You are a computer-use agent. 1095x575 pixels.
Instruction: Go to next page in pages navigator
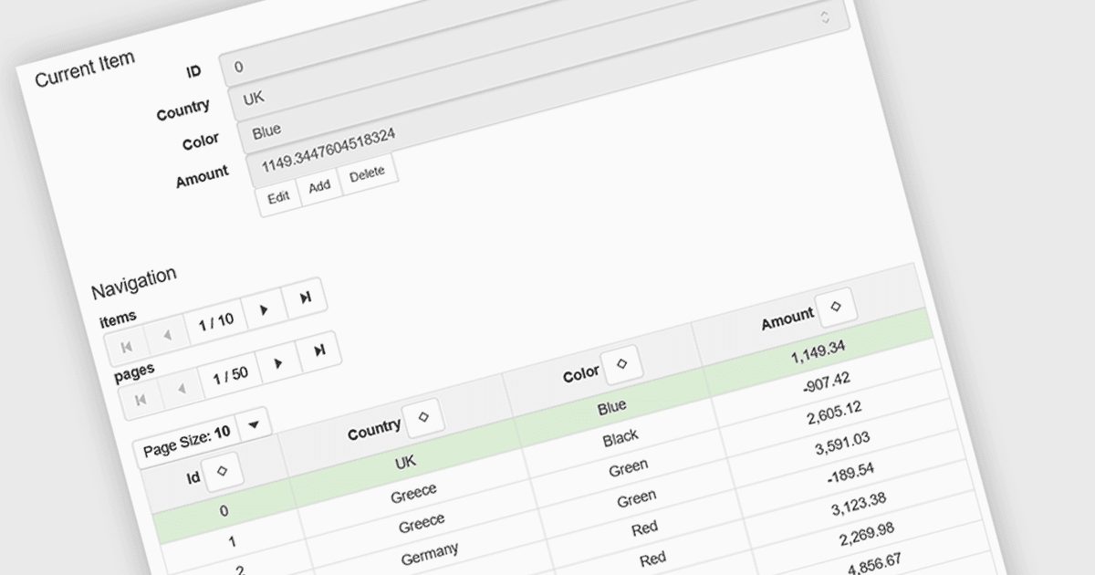pos(279,363)
